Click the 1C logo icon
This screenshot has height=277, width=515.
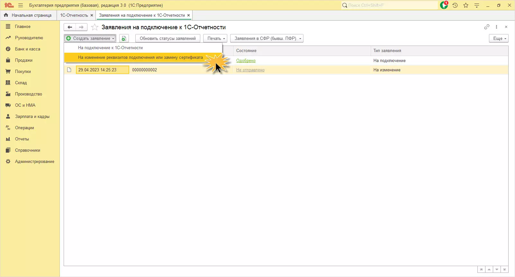9,5
